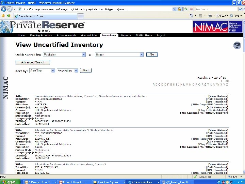Viewport: 245px width, 184px height.
Task: Click the Print toolbar icon
Action: pyautogui.click(x=210, y=16)
